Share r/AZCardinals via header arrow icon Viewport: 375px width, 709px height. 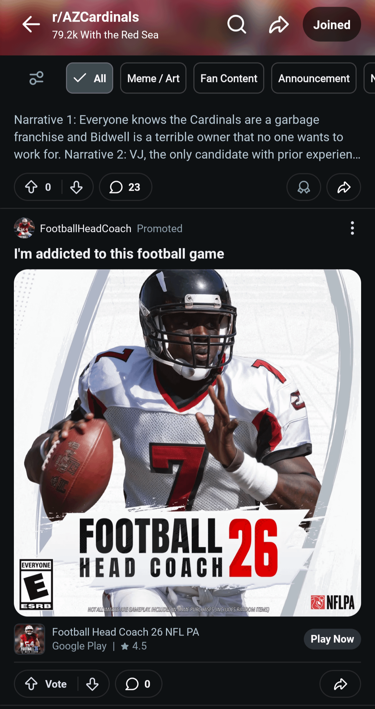point(279,25)
